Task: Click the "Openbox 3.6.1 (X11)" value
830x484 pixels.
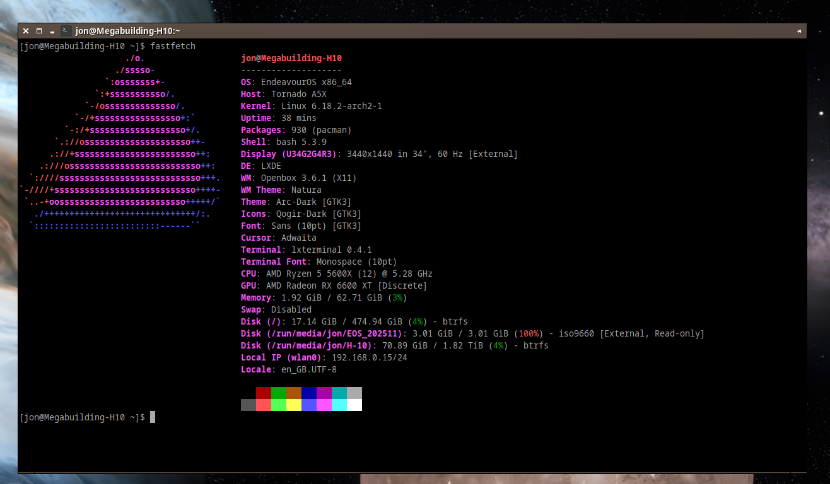Action: [309, 178]
